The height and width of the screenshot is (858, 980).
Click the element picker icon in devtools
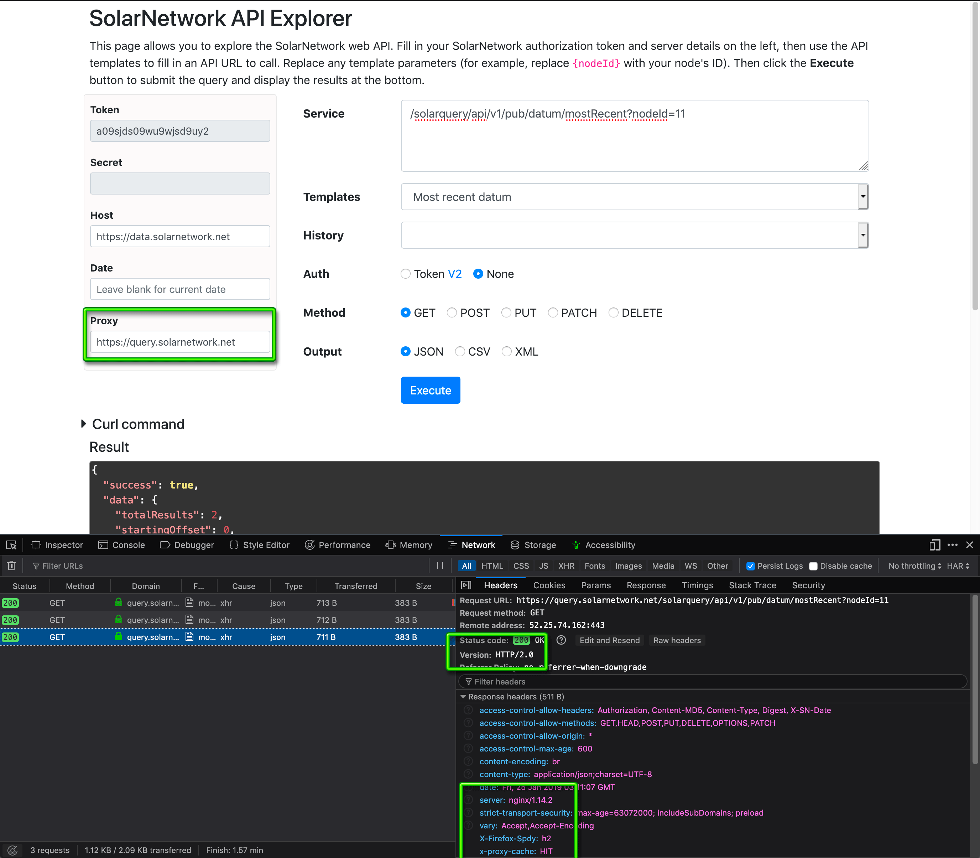[x=11, y=545]
